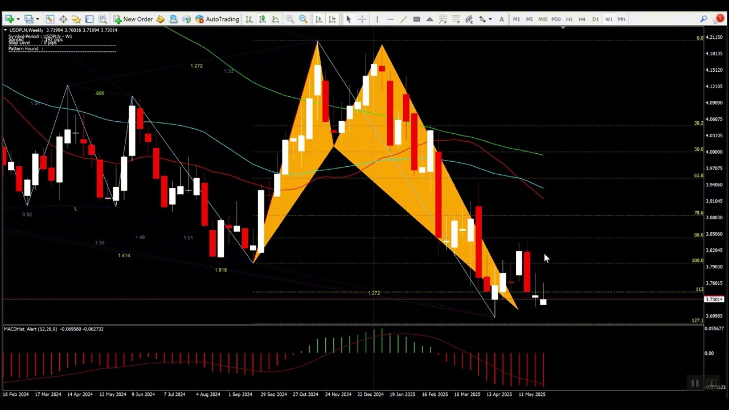Toggle the Data Window crosshair icon
This screenshot has width=729, height=410.
coord(63,19)
